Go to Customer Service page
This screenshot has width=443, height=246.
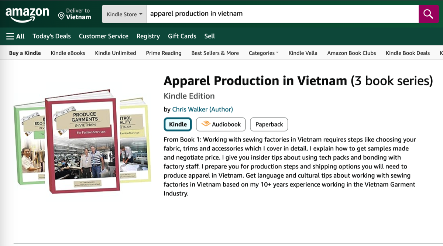[103, 36]
